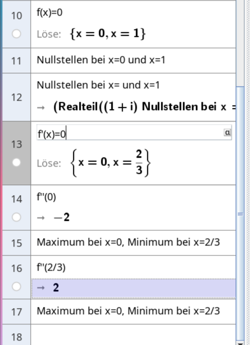Click the scroll down arrow of scrollbar
Viewport: 250px width, 345px height.
click(240, 343)
